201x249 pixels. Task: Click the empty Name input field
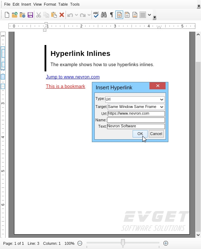point(136,120)
